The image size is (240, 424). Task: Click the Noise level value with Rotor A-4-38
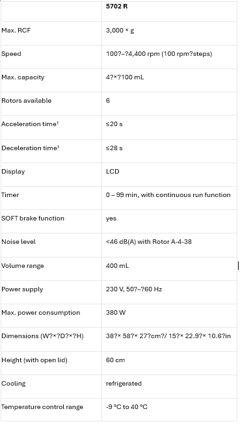[x=149, y=241]
